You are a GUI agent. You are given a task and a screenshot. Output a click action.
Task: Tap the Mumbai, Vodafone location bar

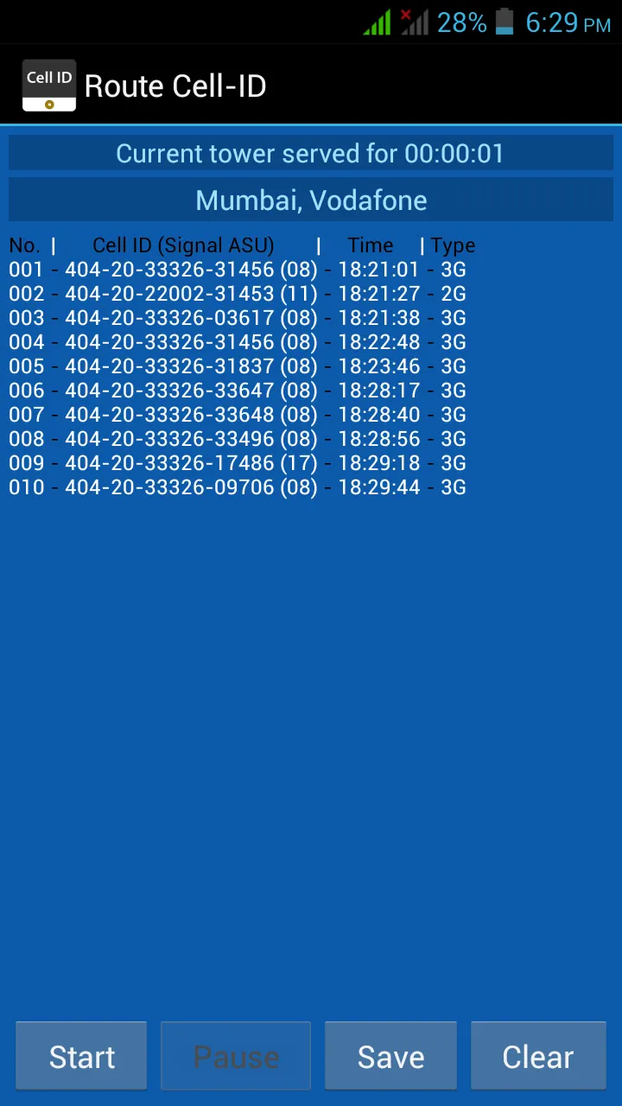pos(311,200)
